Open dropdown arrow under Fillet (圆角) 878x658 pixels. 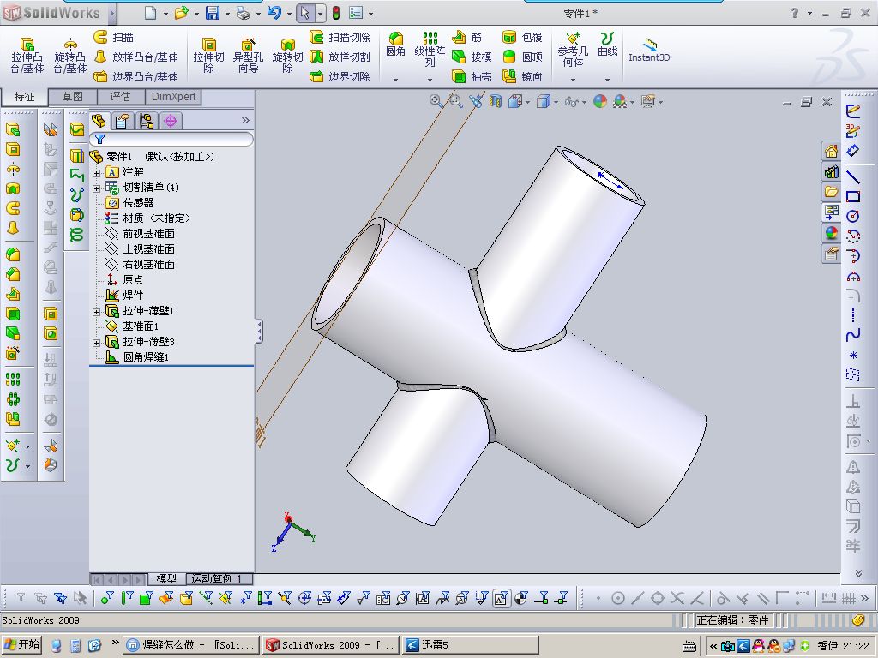point(395,80)
